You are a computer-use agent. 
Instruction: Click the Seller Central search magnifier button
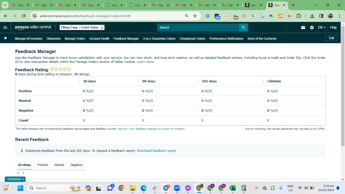pos(243,28)
